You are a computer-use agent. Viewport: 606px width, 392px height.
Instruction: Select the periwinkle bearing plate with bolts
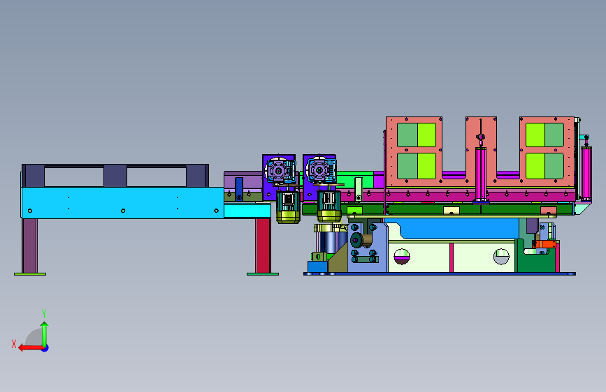[367, 248]
